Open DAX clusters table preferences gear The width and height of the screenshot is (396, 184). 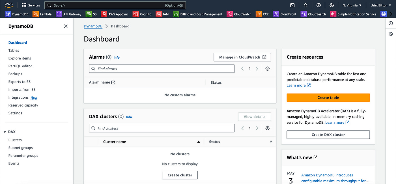tap(268, 128)
